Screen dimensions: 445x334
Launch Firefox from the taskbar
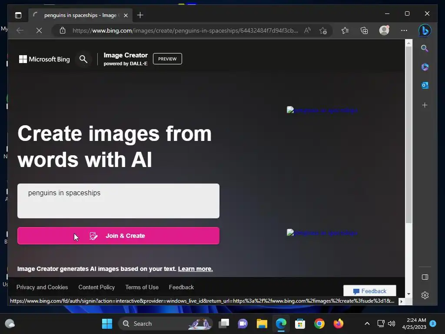click(338, 324)
